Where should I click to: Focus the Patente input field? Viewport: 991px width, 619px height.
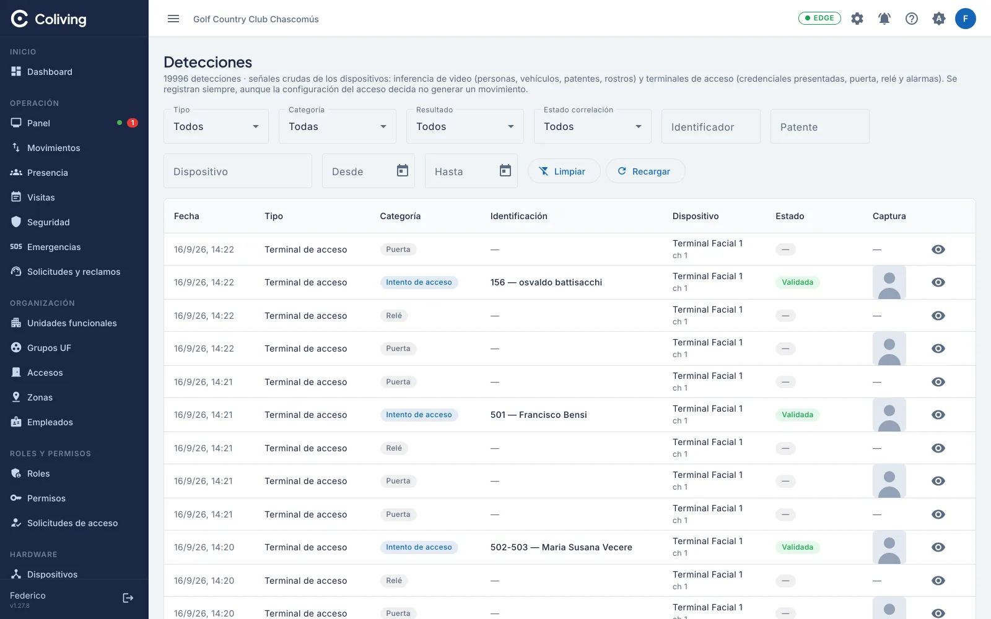tap(820, 126)
